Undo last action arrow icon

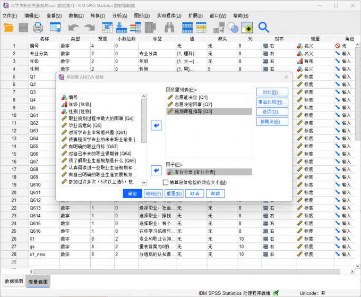[x=74, y=28]
